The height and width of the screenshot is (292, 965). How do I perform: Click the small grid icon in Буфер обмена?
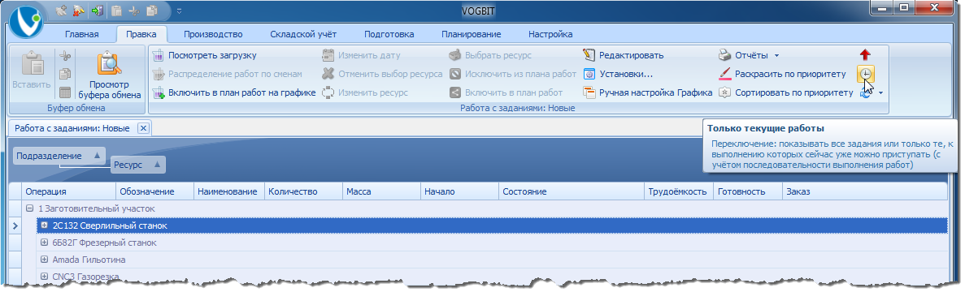(65, 93)
